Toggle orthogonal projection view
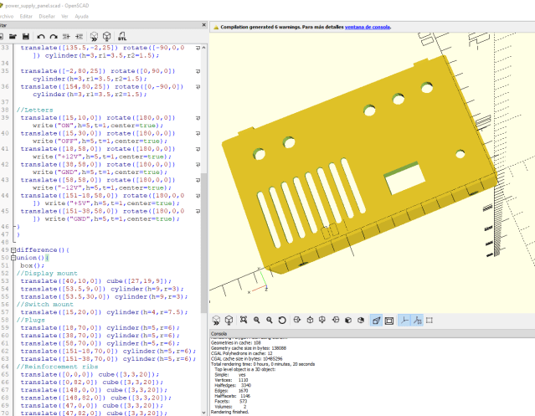The width and height of the screenshot is (535, 416). pos(389,320)
